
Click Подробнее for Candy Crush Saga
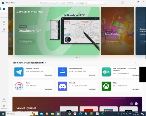pyautogui.click(x=113, y=42)
